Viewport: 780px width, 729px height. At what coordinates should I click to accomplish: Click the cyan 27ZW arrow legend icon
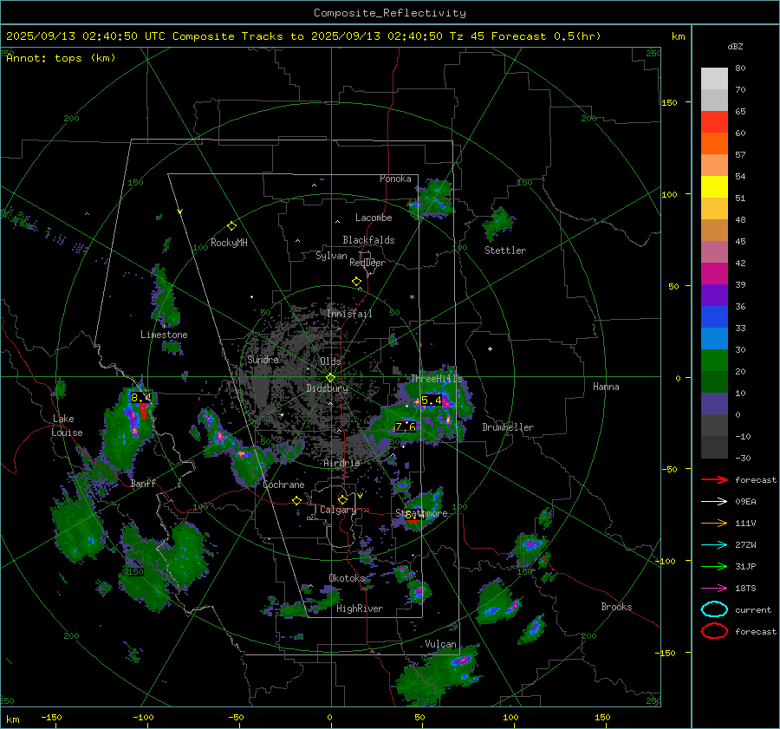pyautogui.click(x=714, y=545)
